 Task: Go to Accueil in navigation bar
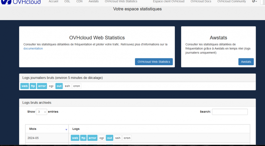(54, 1)
